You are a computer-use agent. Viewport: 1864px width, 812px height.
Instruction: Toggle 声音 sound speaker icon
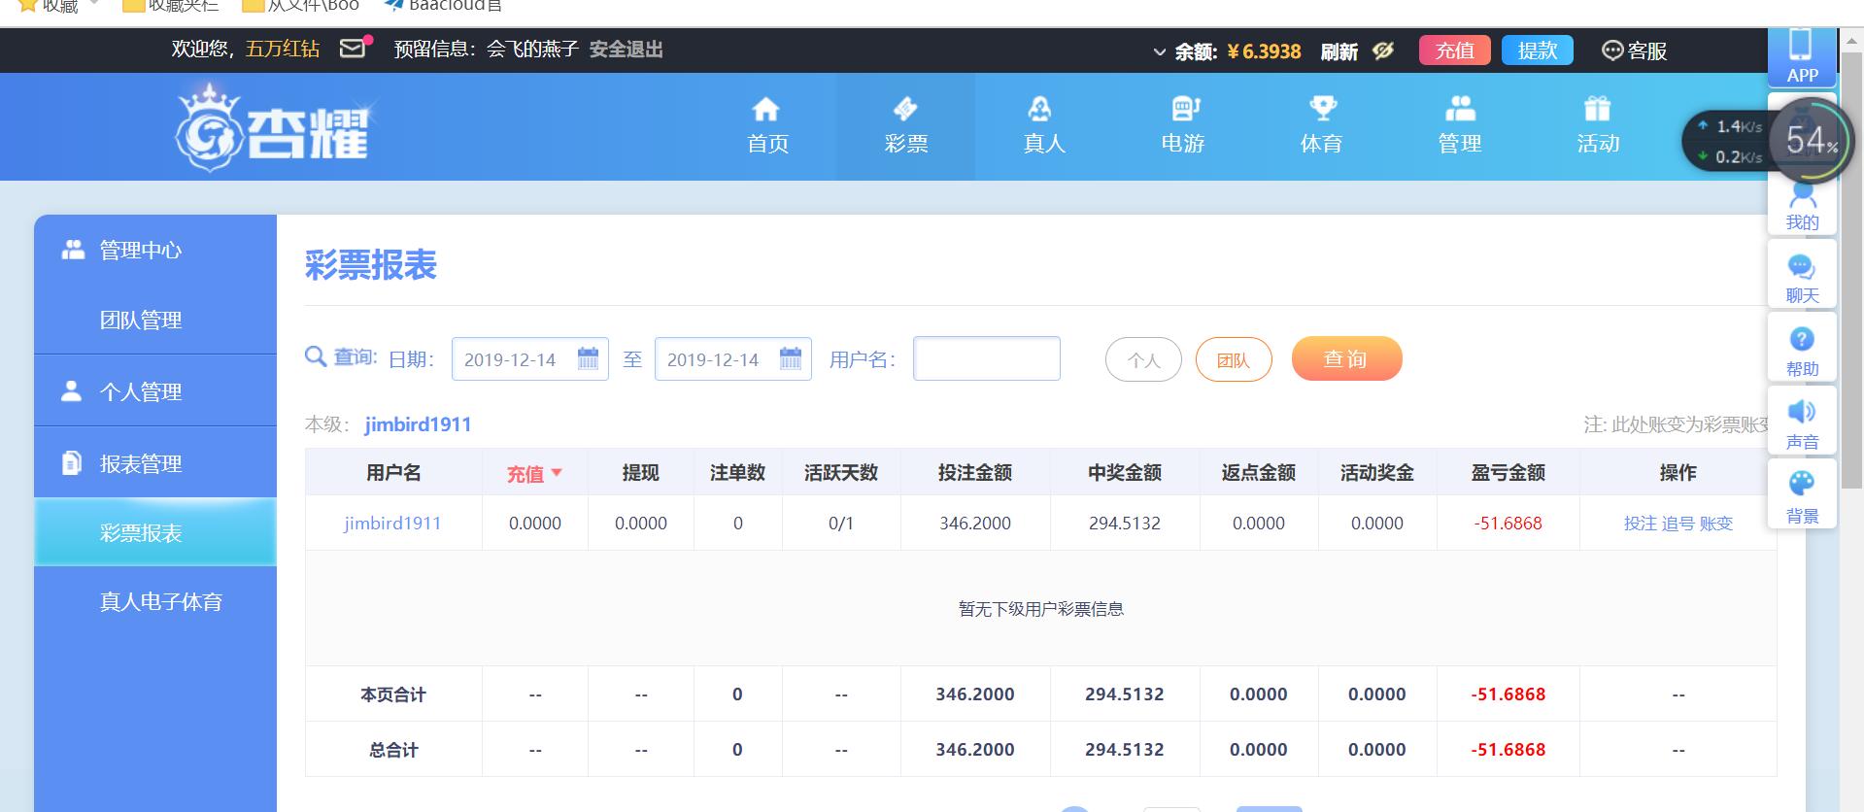coord(1801,413)
